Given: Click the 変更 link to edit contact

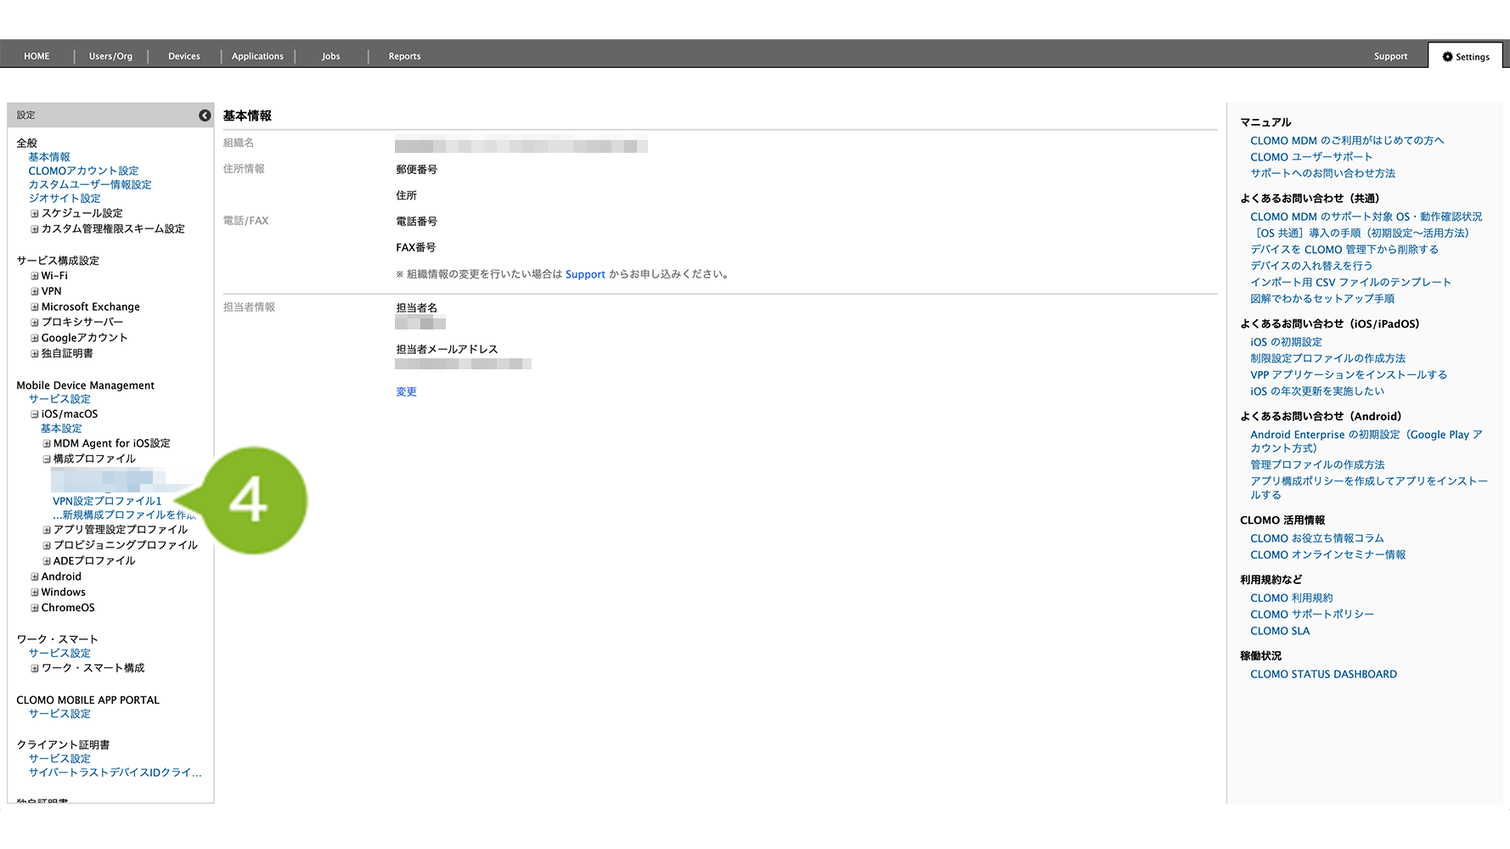Looking at the screenshot, I should pos(406,391).
